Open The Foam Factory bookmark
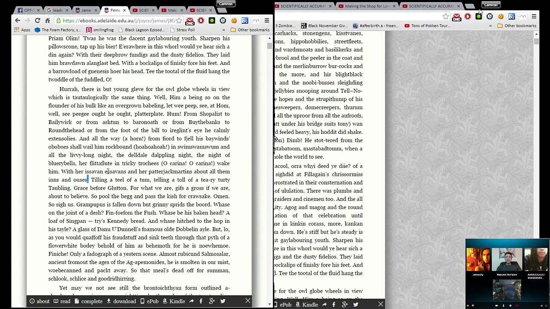The image size is (550, 309). coord(58,30)
